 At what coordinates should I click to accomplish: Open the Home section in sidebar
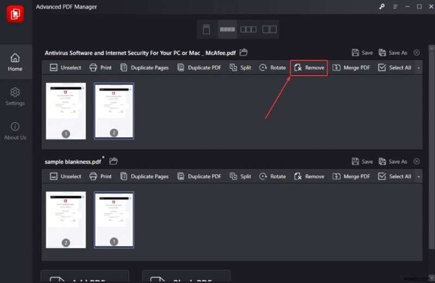pyautogui.click(x=15, y=62)
